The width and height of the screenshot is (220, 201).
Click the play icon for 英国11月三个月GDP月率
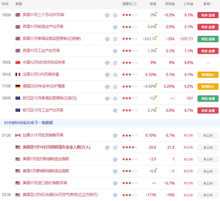pyautogui.click(x=115, y=15)
